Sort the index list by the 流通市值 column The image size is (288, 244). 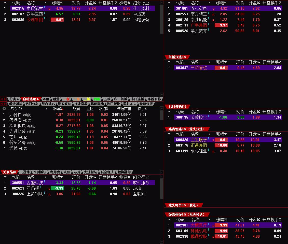(124, 109)
